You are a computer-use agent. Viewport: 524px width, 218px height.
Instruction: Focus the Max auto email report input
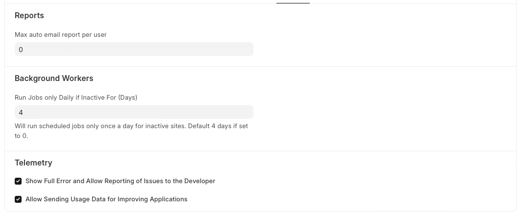(x=134, y=49)
